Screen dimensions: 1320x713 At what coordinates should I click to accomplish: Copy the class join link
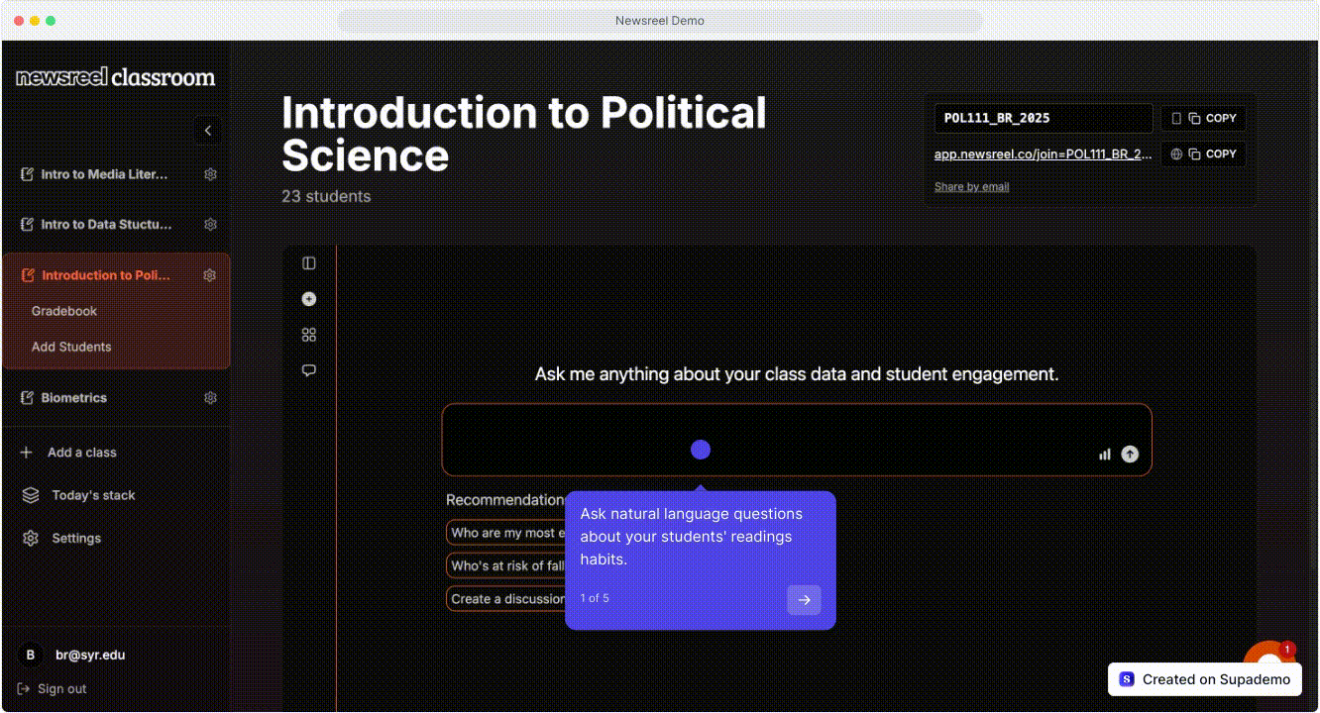pyautogui.click(x=1203, y=153)
